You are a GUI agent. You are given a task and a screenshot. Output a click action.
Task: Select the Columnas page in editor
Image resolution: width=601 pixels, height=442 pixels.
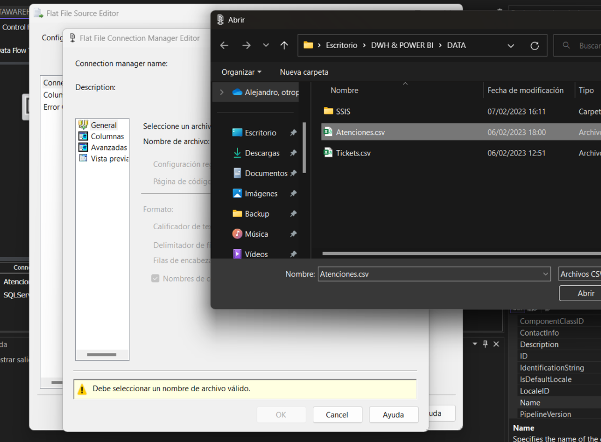(107, 136)
